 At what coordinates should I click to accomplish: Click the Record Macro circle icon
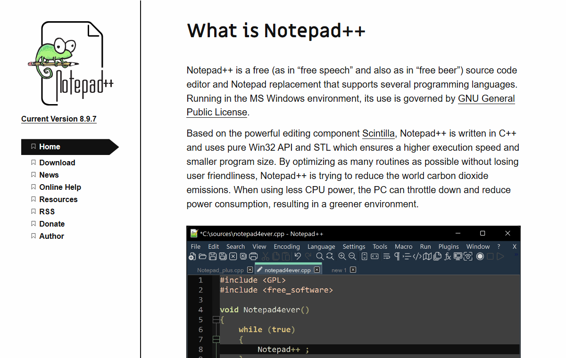click(x=480, y=256)
